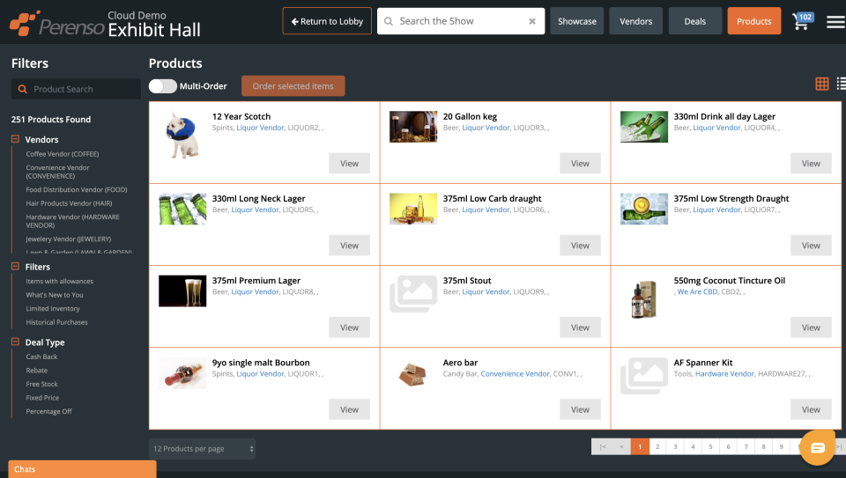View the 12 Year Scotch product
Viewport: 846px width, 478px height.
(349, 163)
